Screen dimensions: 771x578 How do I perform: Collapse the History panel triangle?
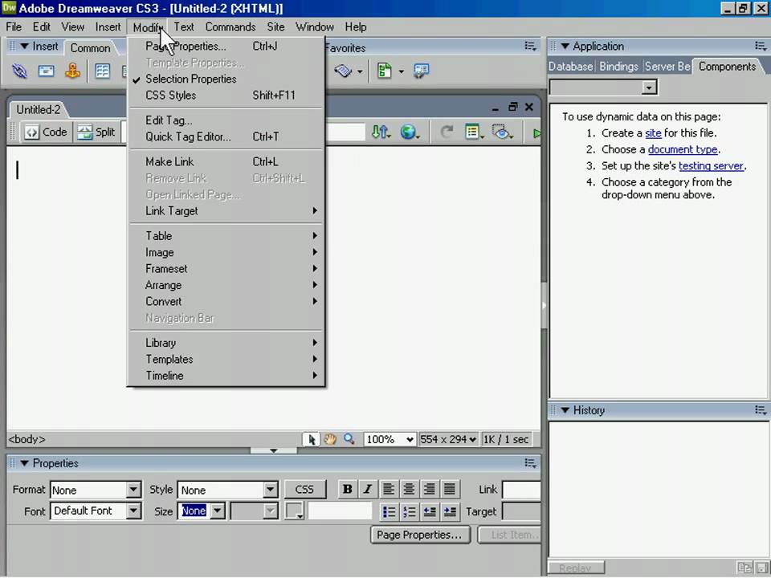(565, 410)
